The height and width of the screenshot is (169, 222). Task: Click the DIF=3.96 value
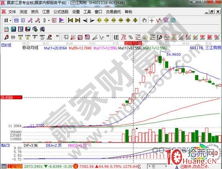[x=31, y=146]
